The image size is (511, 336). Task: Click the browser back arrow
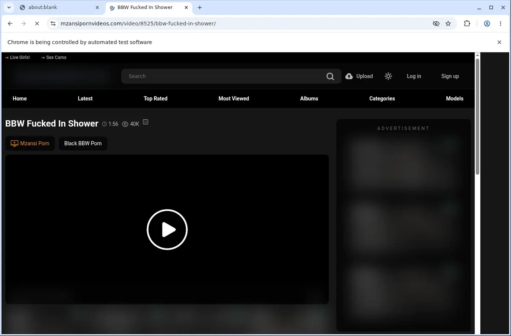(x=10, y=24)
